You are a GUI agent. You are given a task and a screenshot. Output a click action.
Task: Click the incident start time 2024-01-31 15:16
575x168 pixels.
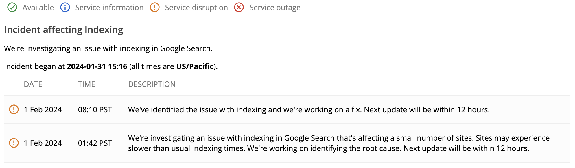pyautogui.click(x=97, y=66)
